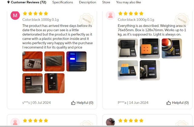194x127 pixels.
Task: Open the scale box photo on orange background
Action: [x=32, y=61]
